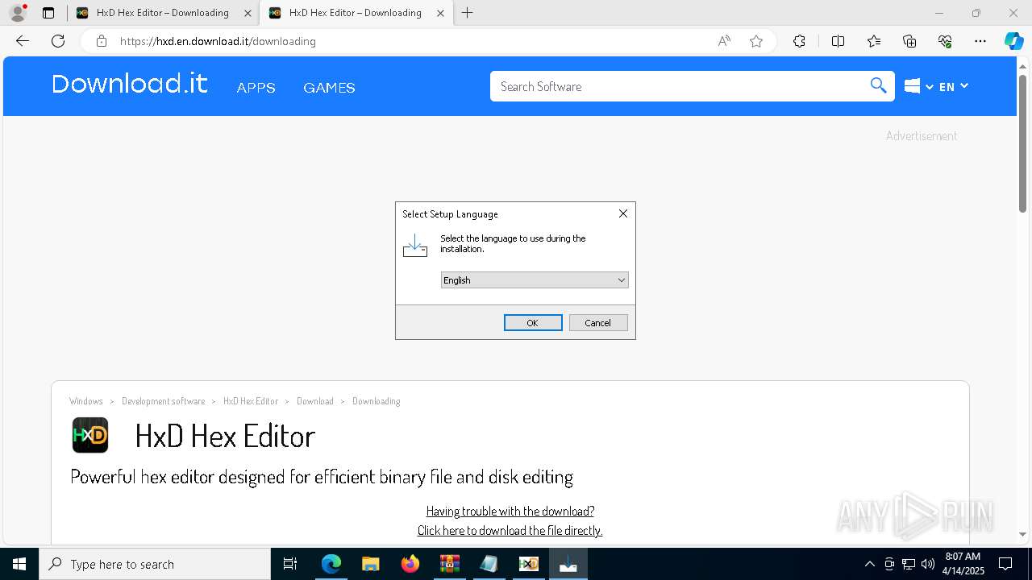Click the taskbar search box
Viewport: 1032px width, 580px height.
point(155,564)
